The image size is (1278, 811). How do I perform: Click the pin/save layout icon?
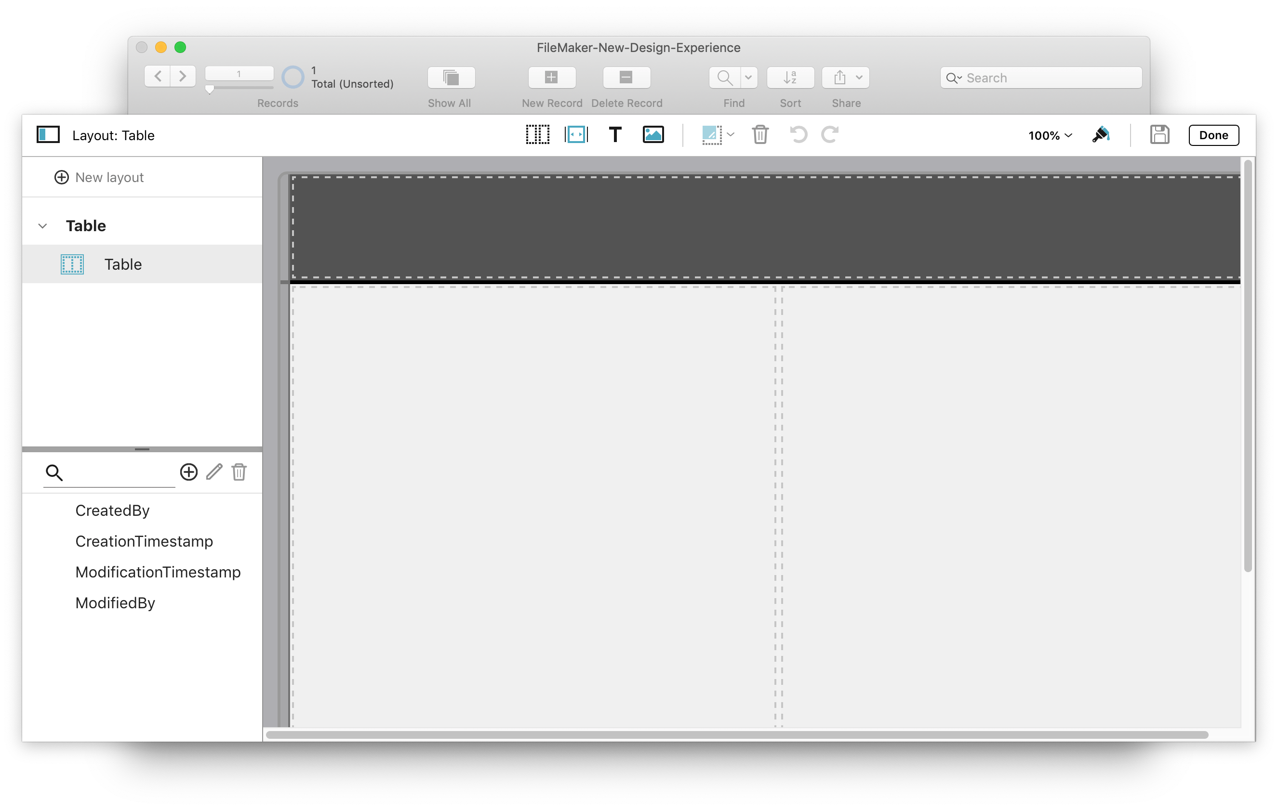(x=1158, y=135)
